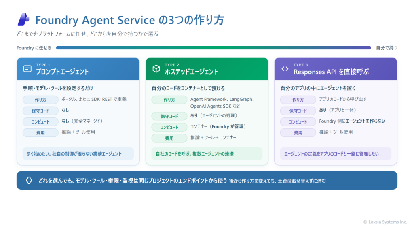This screenshot has width=414, height=228.
Task: Click the コンピュート pill in the Responses API card
Action: pyautogui.click(x=298, y=121)
